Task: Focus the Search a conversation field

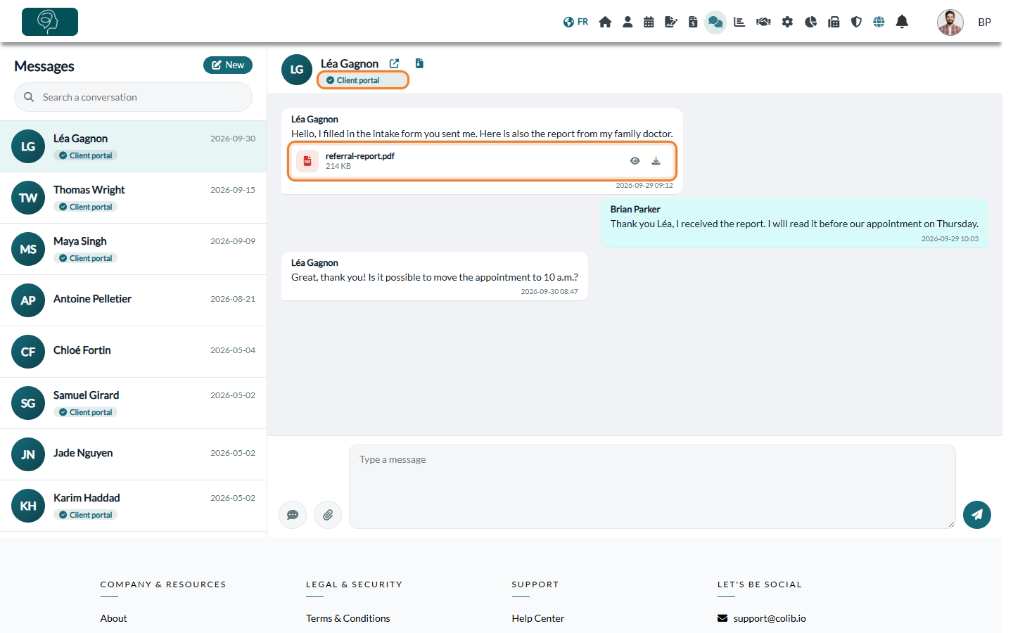Action: (134, 97)
